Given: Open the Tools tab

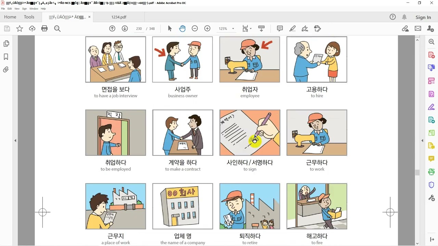Looking at the screenshot, I should [29, 17].
